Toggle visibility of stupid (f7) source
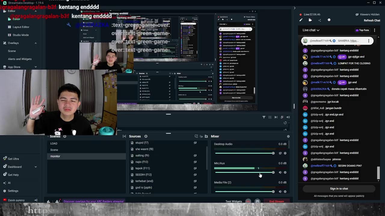The image size is (385, 216). click(195, 143)
